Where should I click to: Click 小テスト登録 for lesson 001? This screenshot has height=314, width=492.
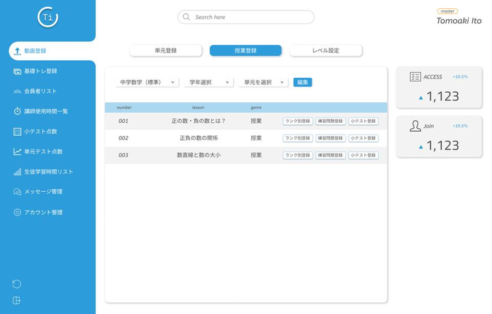pos(364,121)
